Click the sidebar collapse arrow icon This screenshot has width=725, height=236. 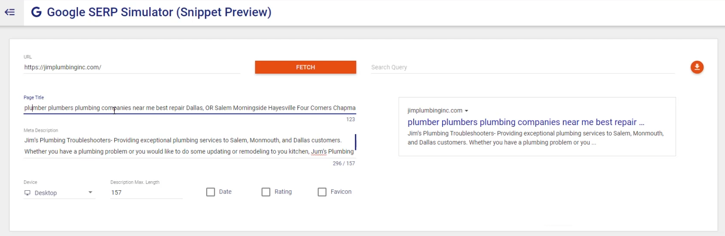tap(10, 12)
